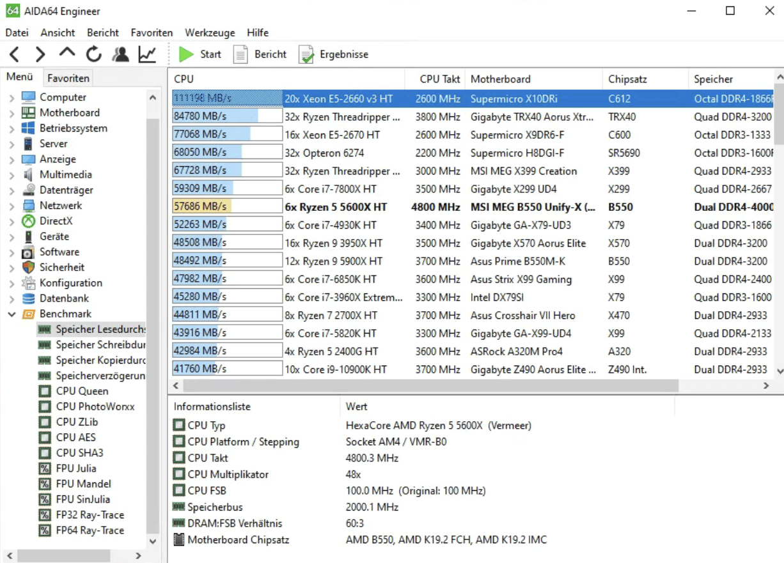Expand the Server tree node

pos(12,144)
